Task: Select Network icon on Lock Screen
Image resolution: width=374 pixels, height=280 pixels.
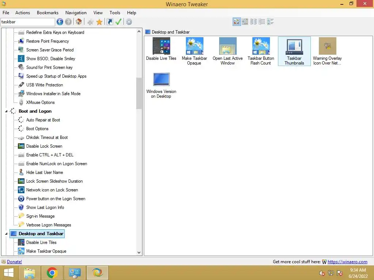Action: pos(52,190)
